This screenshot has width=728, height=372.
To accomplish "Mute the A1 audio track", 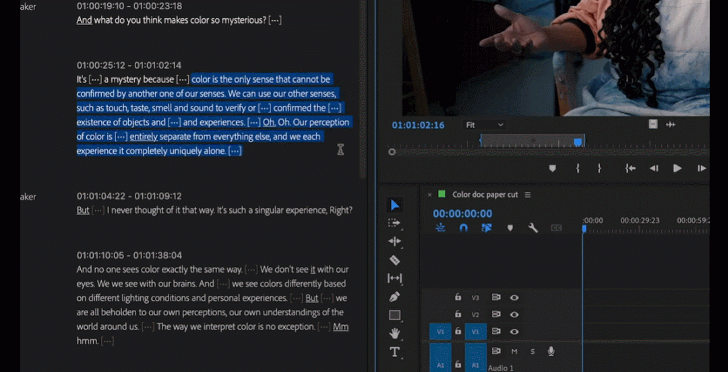I will [x=514, y=352].
